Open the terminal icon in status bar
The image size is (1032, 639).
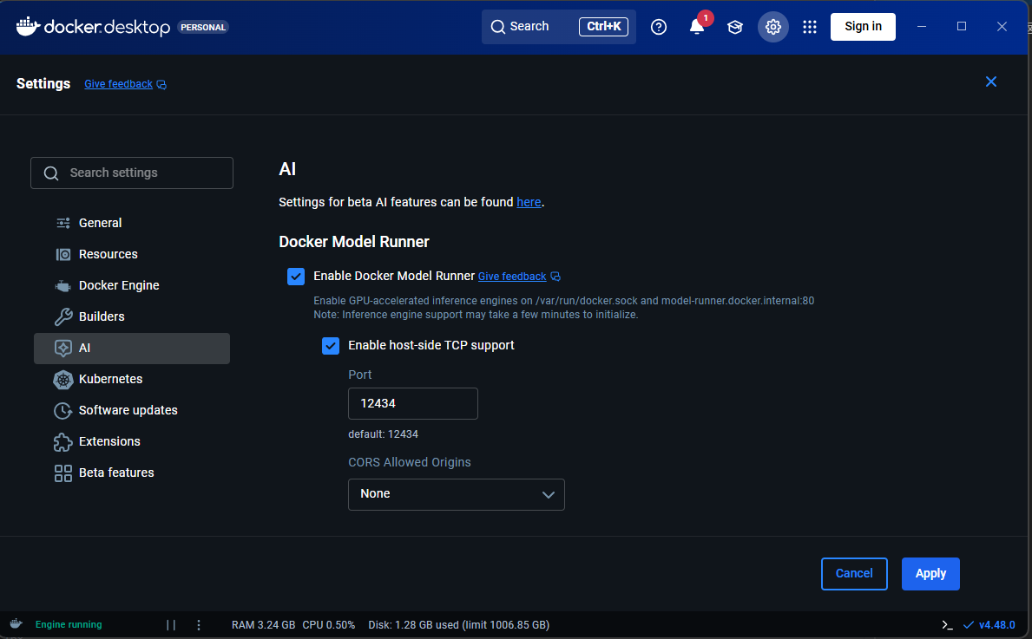tap(947, 624)
